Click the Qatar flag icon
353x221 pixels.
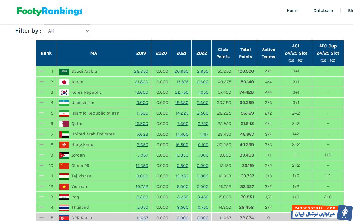point(64,124)
